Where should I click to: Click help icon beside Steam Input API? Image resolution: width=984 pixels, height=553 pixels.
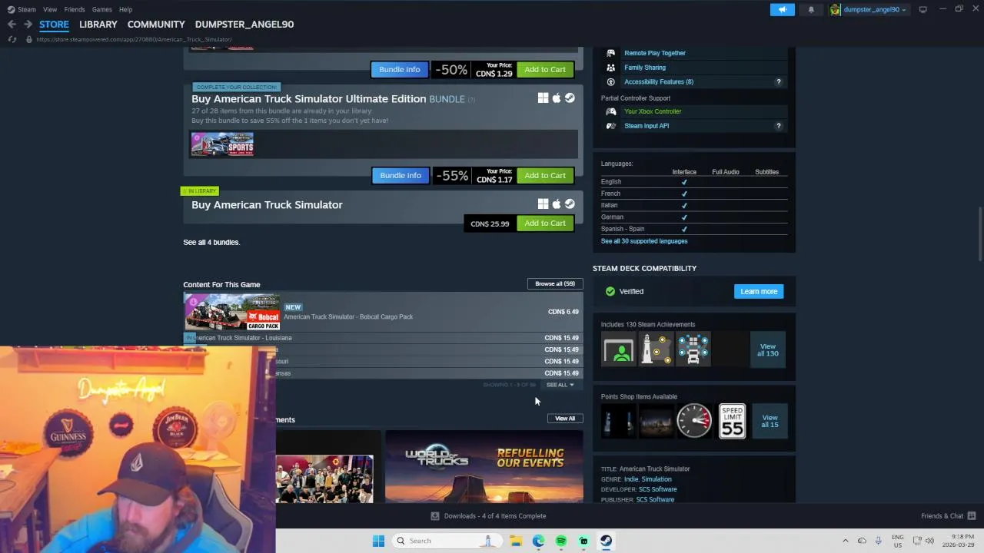tap(778, 126)
